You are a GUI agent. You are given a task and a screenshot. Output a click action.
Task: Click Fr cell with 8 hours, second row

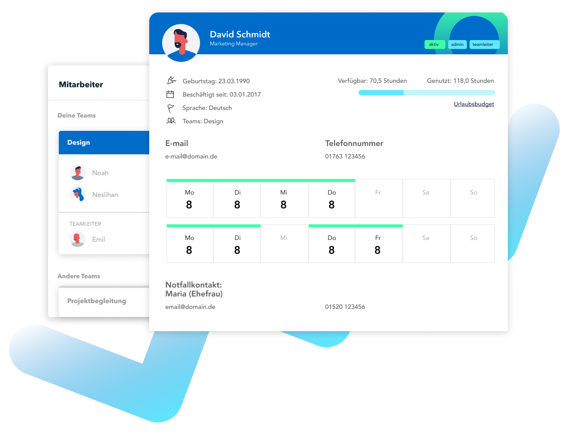pos(379,244)
